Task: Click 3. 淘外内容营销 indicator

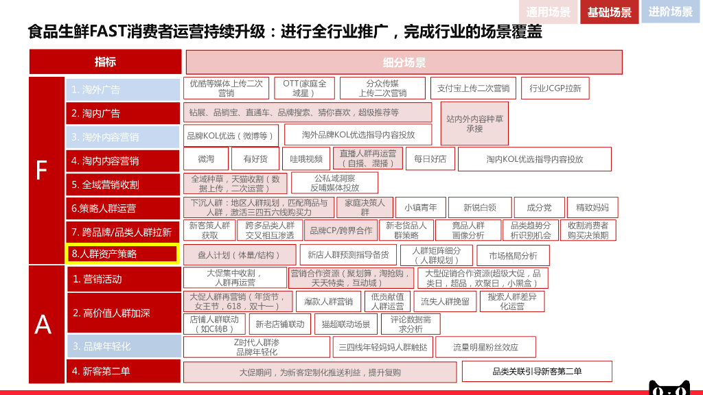Action: [x=123, y=137]
